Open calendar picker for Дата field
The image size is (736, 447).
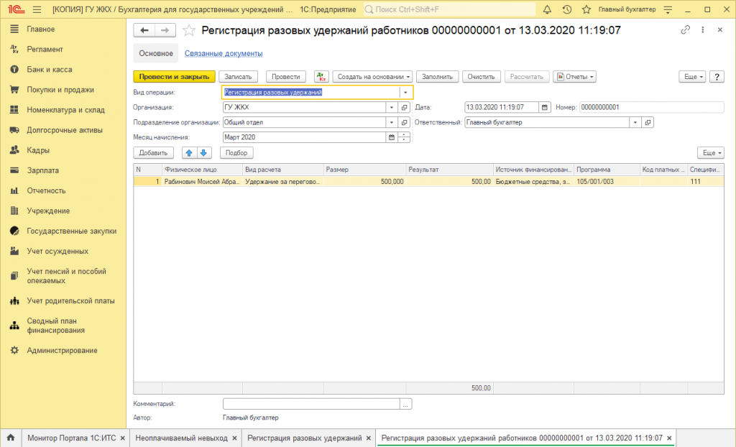click(x=545, y=107)
